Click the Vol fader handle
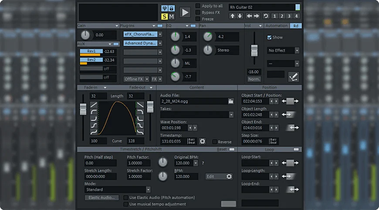 click(x=254, y=50)
